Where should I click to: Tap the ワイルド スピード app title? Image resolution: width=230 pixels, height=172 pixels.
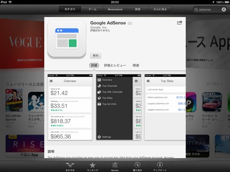coord(211,118)
